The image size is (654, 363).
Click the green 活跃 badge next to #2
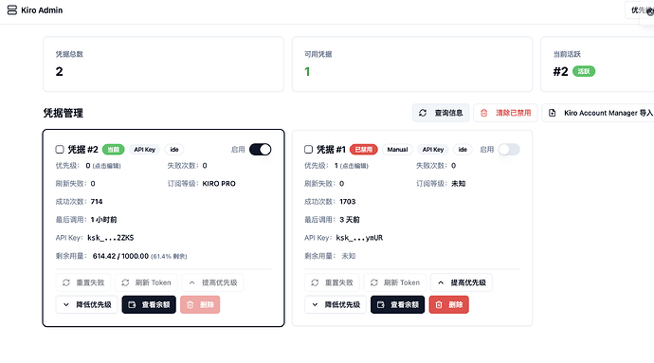coord(584,71)
